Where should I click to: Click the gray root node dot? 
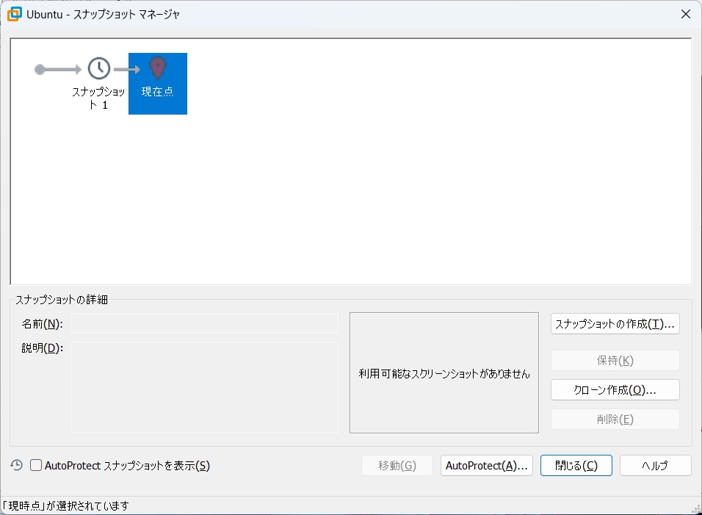tap(40, 69)
